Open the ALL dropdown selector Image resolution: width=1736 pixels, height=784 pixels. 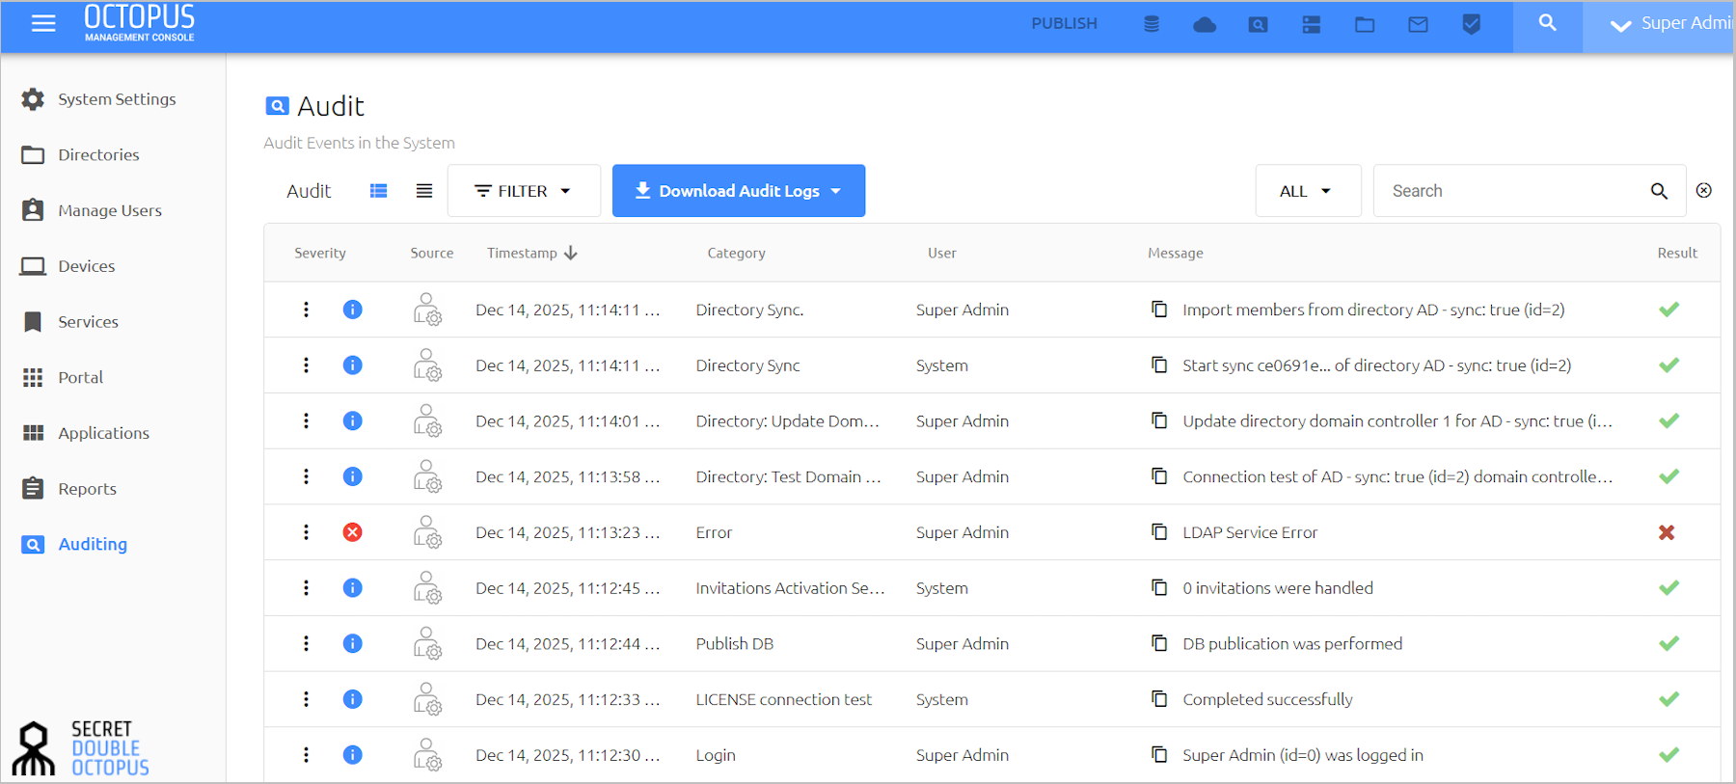point(1308,191)
